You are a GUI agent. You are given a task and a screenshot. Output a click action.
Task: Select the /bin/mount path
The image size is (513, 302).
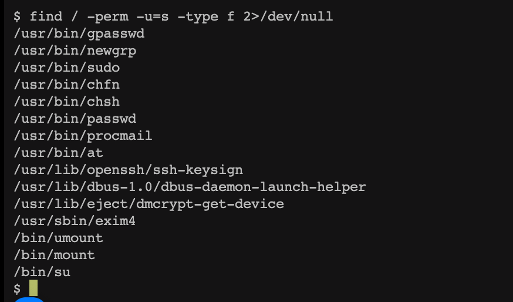pyautogui.click(x=54, y=255)
